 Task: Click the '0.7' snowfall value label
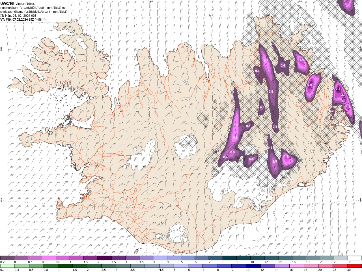tap(266, 61)
